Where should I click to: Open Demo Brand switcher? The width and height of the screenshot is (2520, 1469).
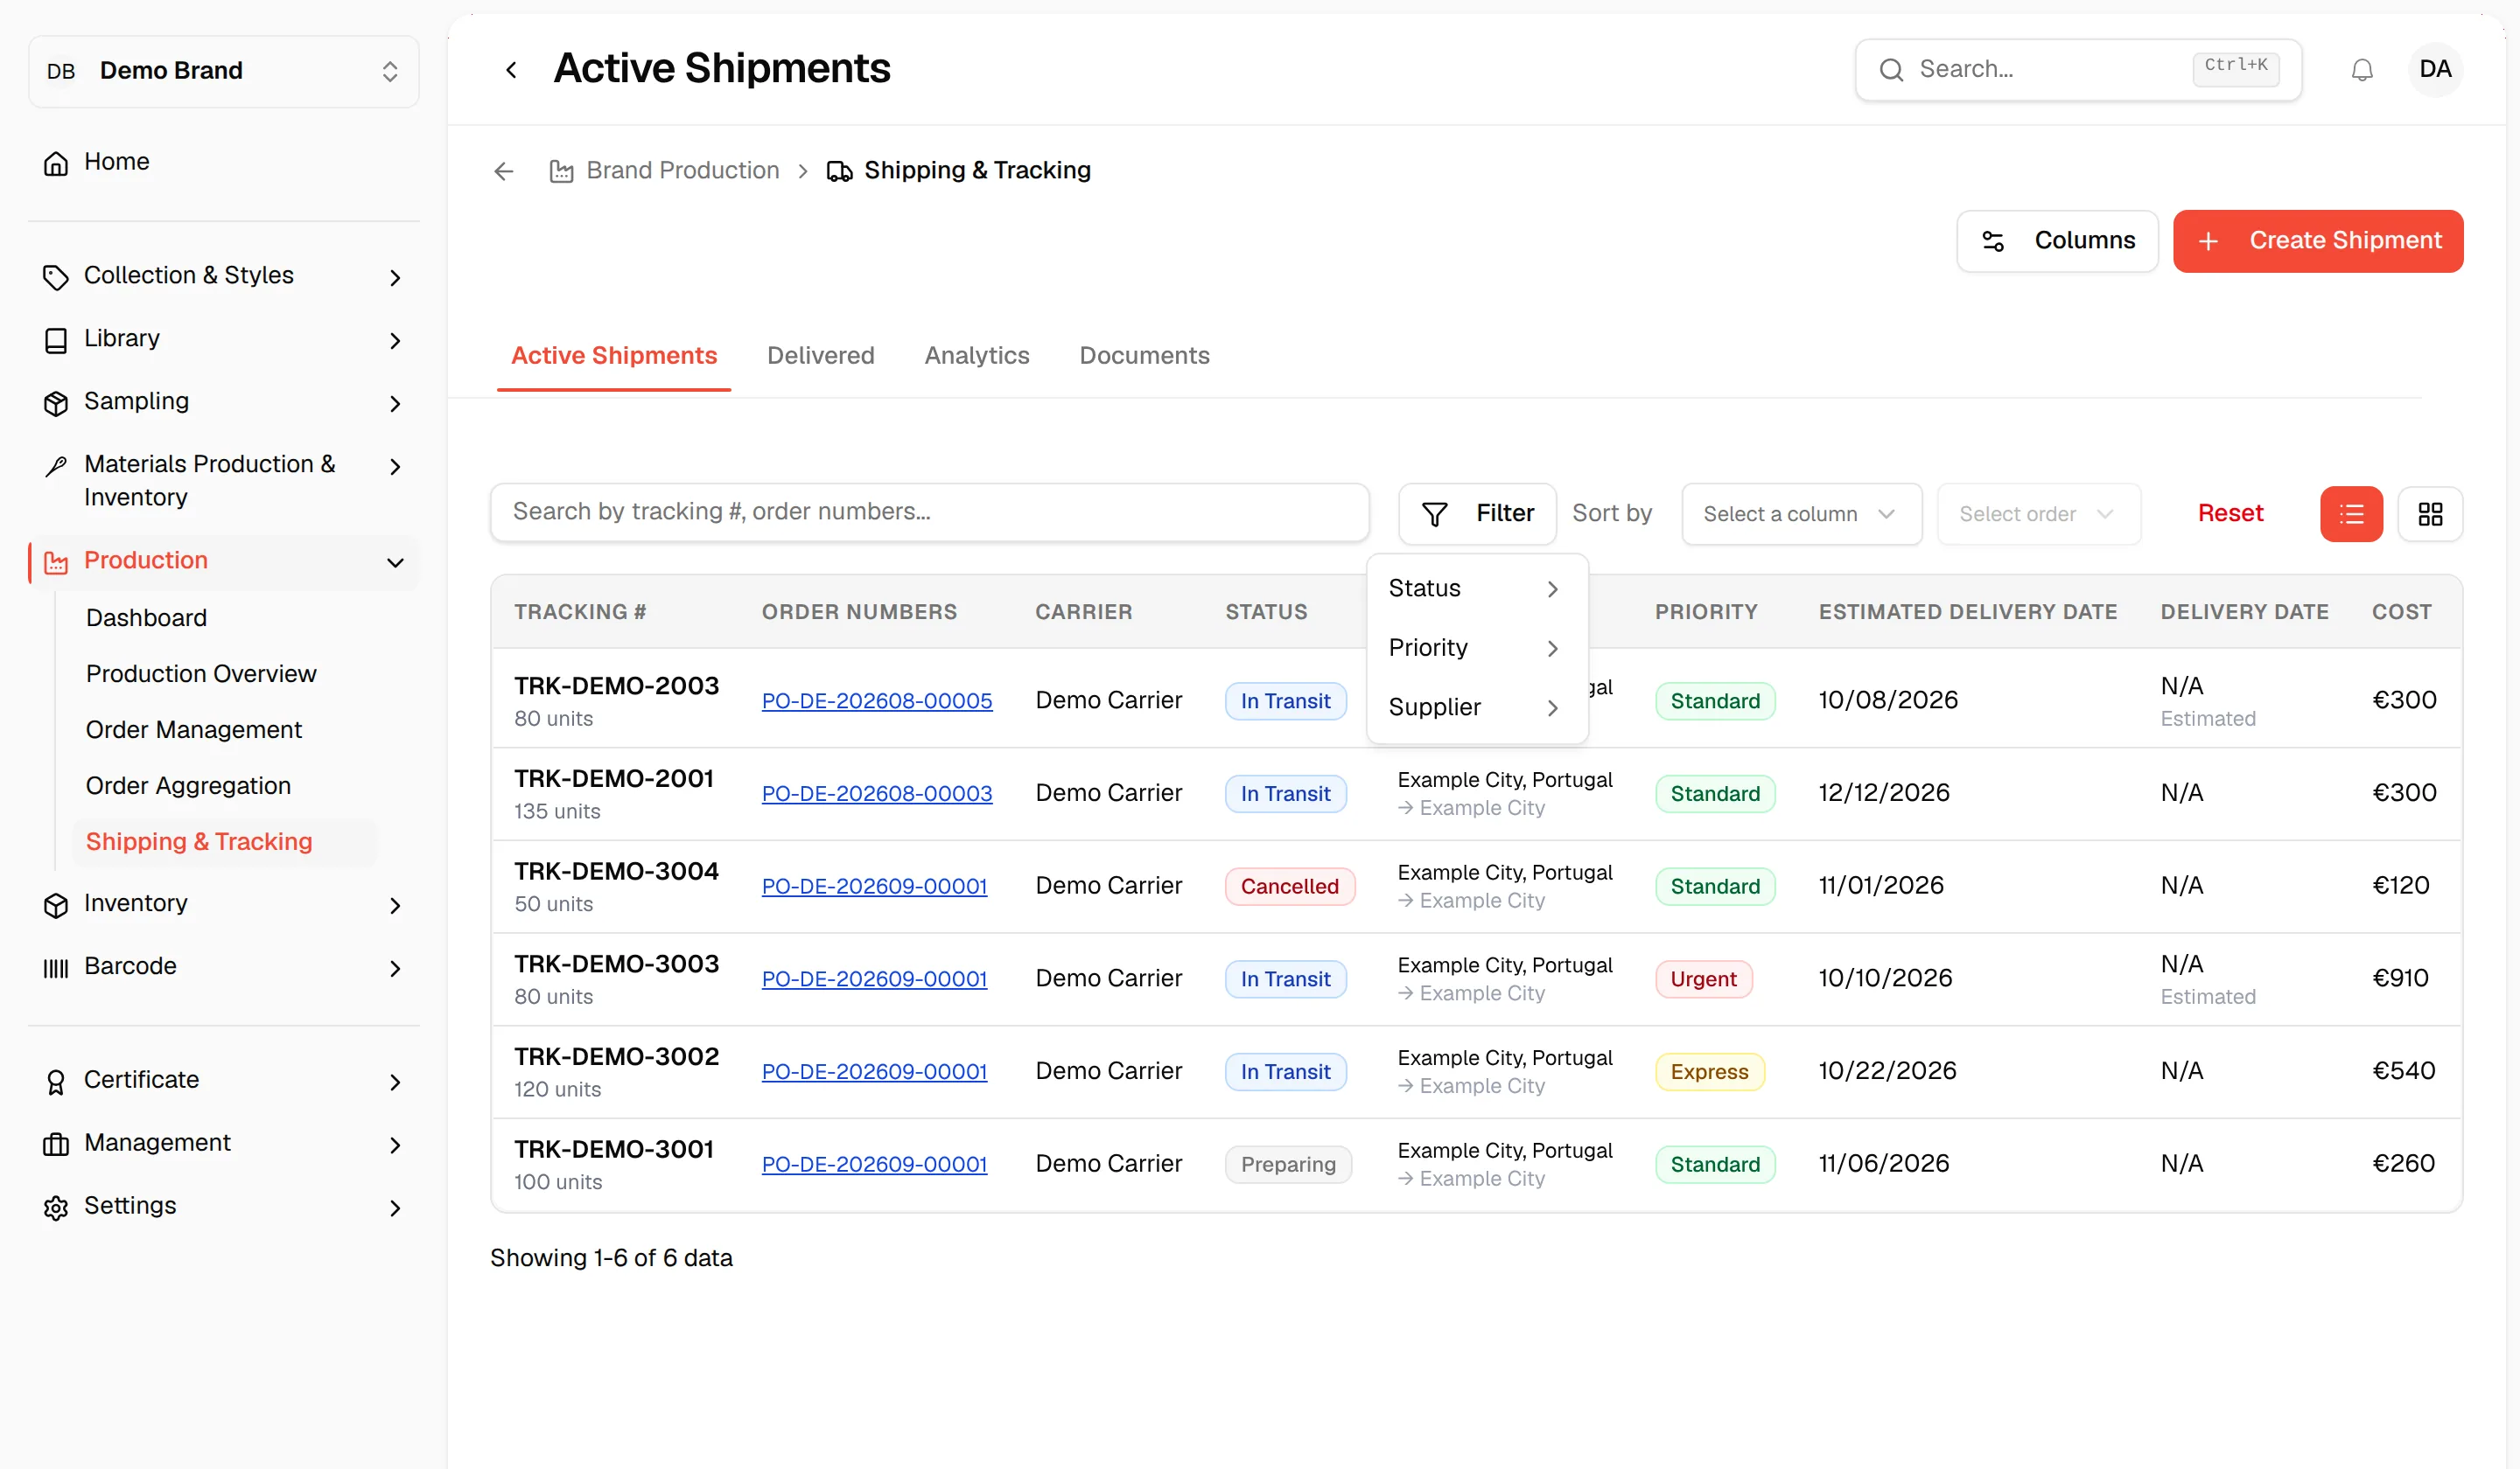pyautogui.click(x=224, y=71)
